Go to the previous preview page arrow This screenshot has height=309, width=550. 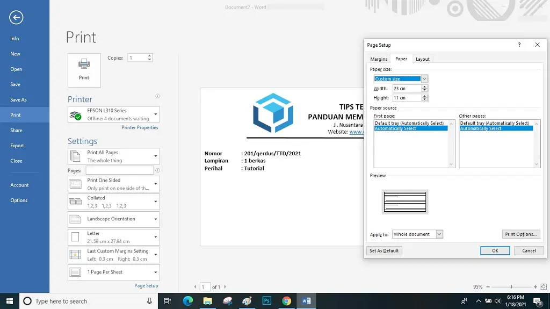[x=196, y=287]
